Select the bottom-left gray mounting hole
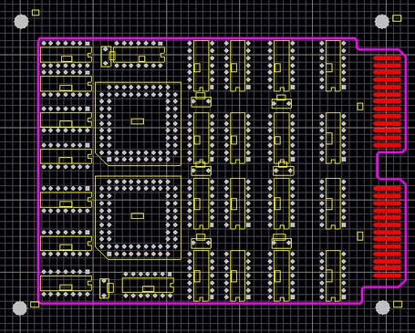The width and height of the screenshot is (415, 333). click(20, 308)
